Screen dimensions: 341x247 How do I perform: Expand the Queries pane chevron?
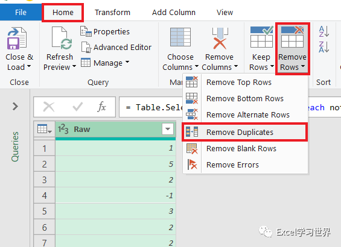point(15,107)
